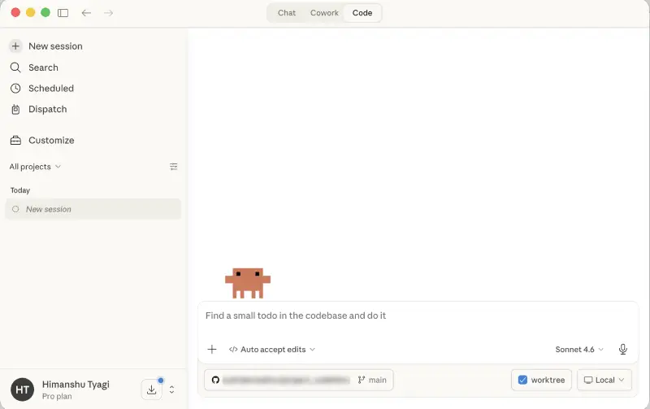Open the Sonnet 4.6 model selector
Screen dimensions: 650x409
click(x=579, y=350)
